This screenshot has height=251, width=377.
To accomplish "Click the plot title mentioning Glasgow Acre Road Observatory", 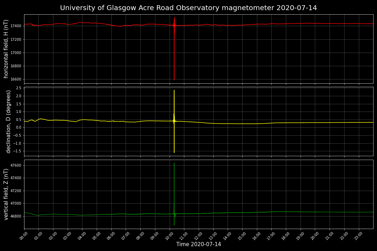I will (188, 8).
